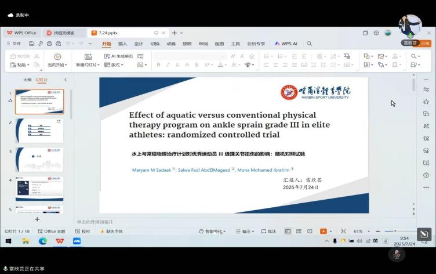Toggle strikethrough formatting
Image resolution: width=436 pixels, height=274 pixels.
point(197,65)
